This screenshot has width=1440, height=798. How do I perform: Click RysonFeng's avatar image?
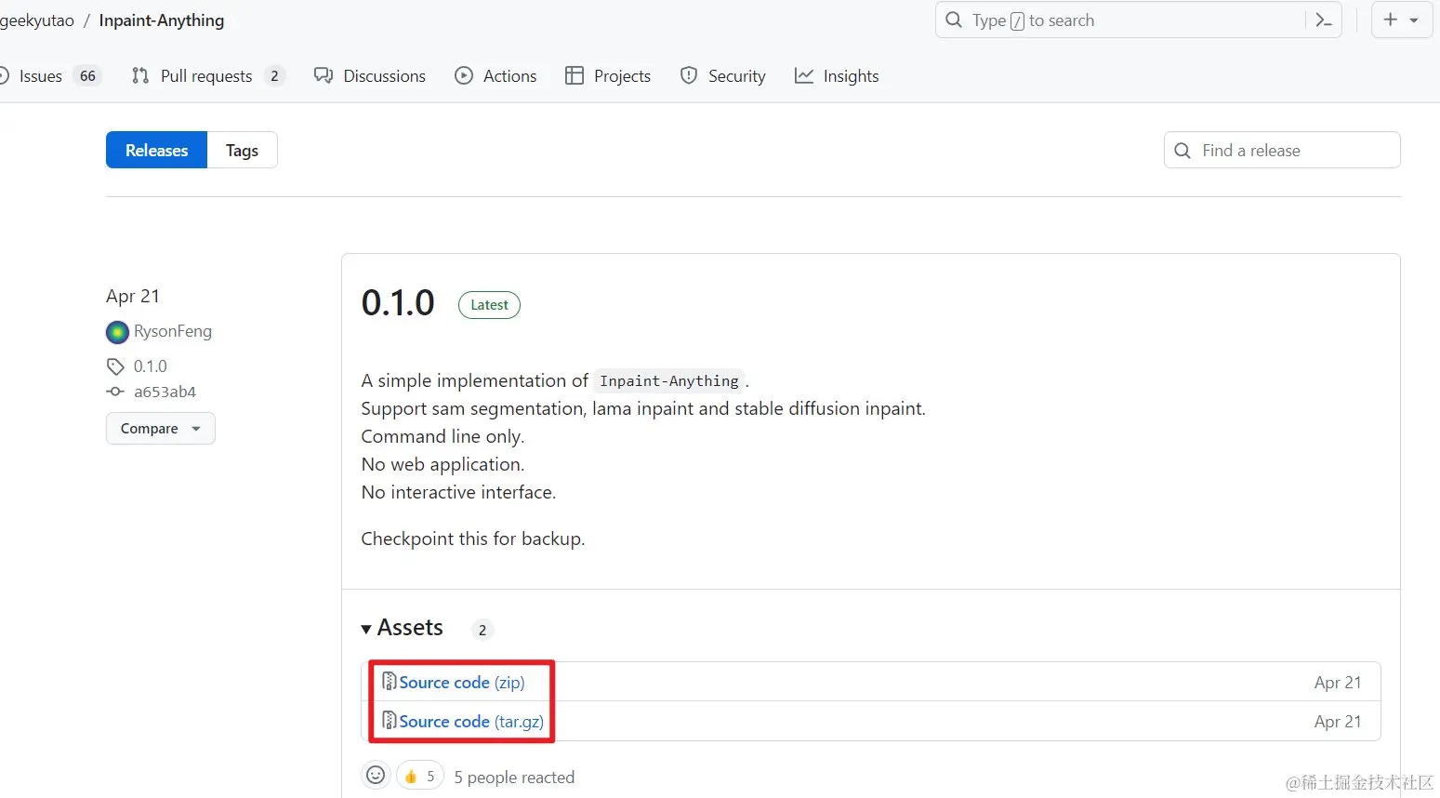coord(117,331)
